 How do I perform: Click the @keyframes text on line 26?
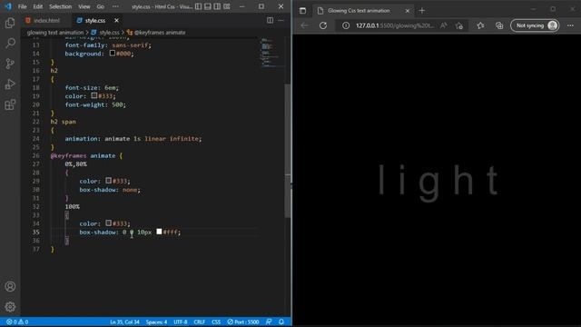69,155
